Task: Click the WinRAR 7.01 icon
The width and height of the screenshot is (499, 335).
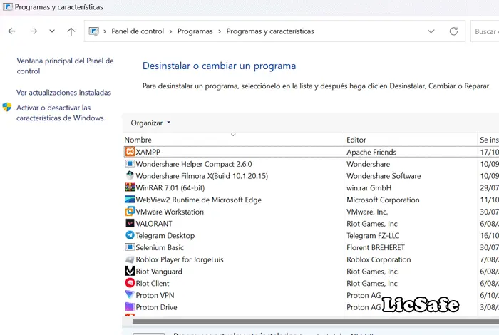Action: click(x=130, y=187)
